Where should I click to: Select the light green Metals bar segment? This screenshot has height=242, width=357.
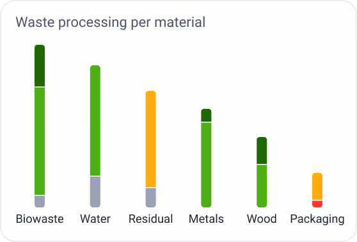(x=206, y=165)
